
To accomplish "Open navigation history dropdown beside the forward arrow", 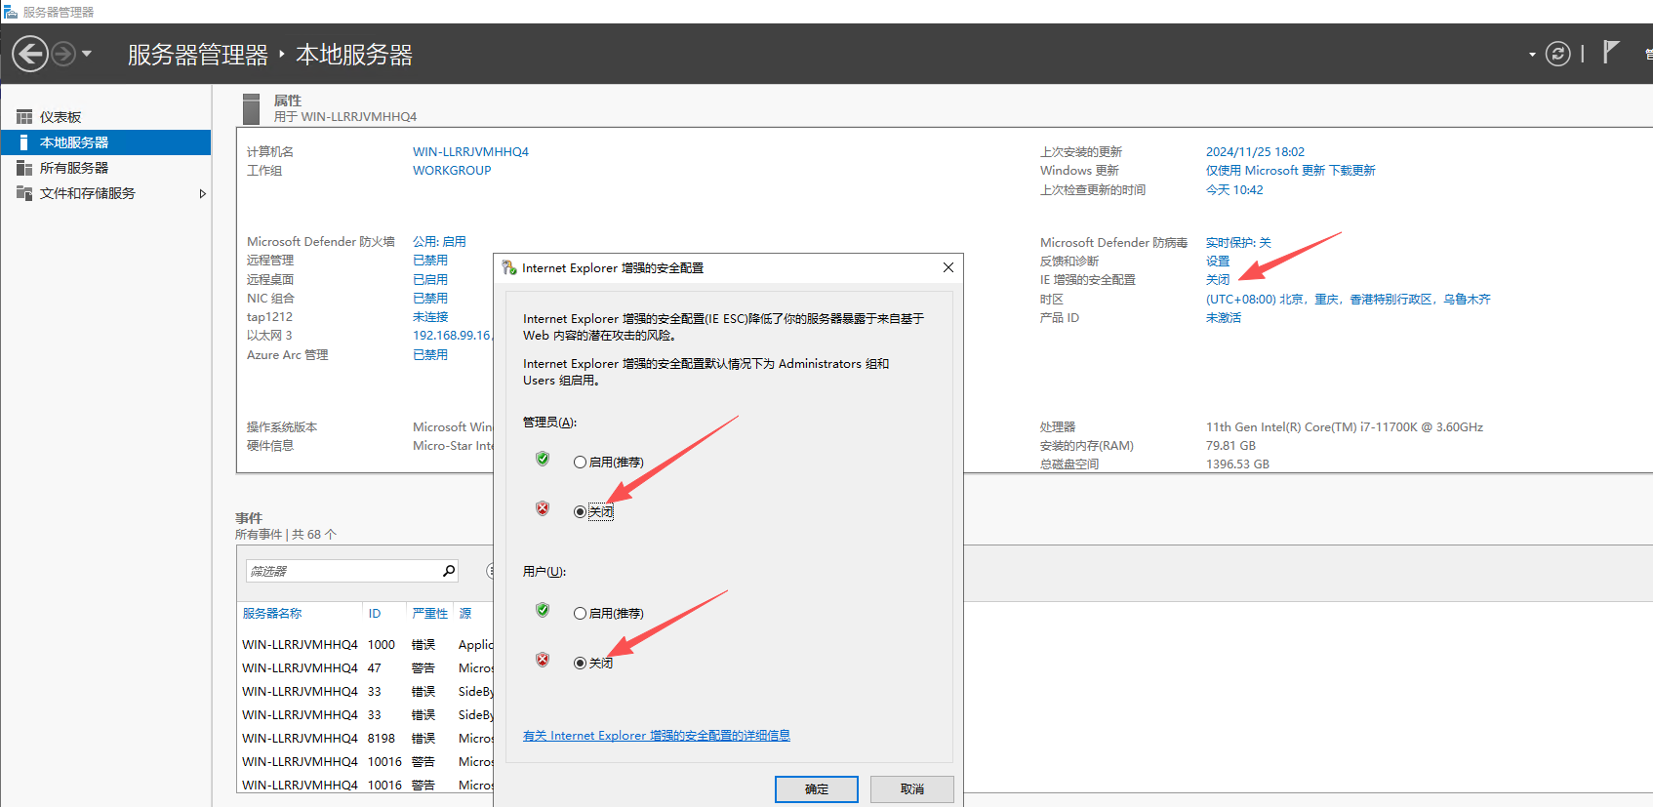I will click(x=87, y=54).
